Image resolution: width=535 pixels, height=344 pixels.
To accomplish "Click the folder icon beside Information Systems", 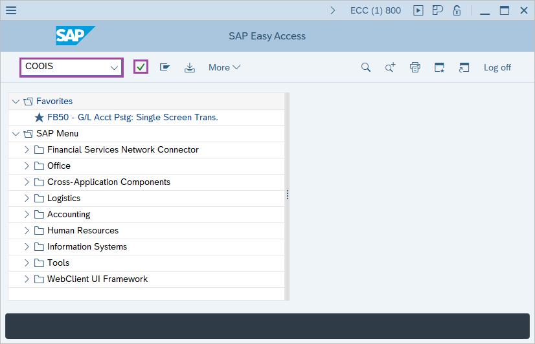I will (x=39, y=246).
